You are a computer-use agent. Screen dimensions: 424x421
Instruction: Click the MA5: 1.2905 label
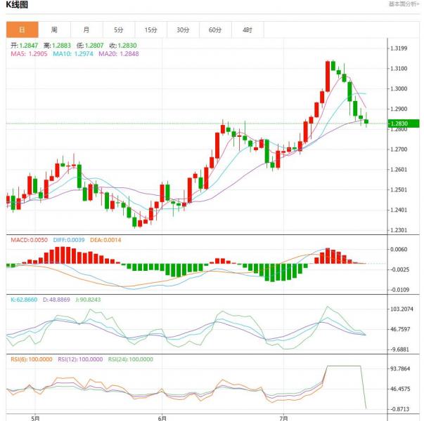tap(29, 54)
